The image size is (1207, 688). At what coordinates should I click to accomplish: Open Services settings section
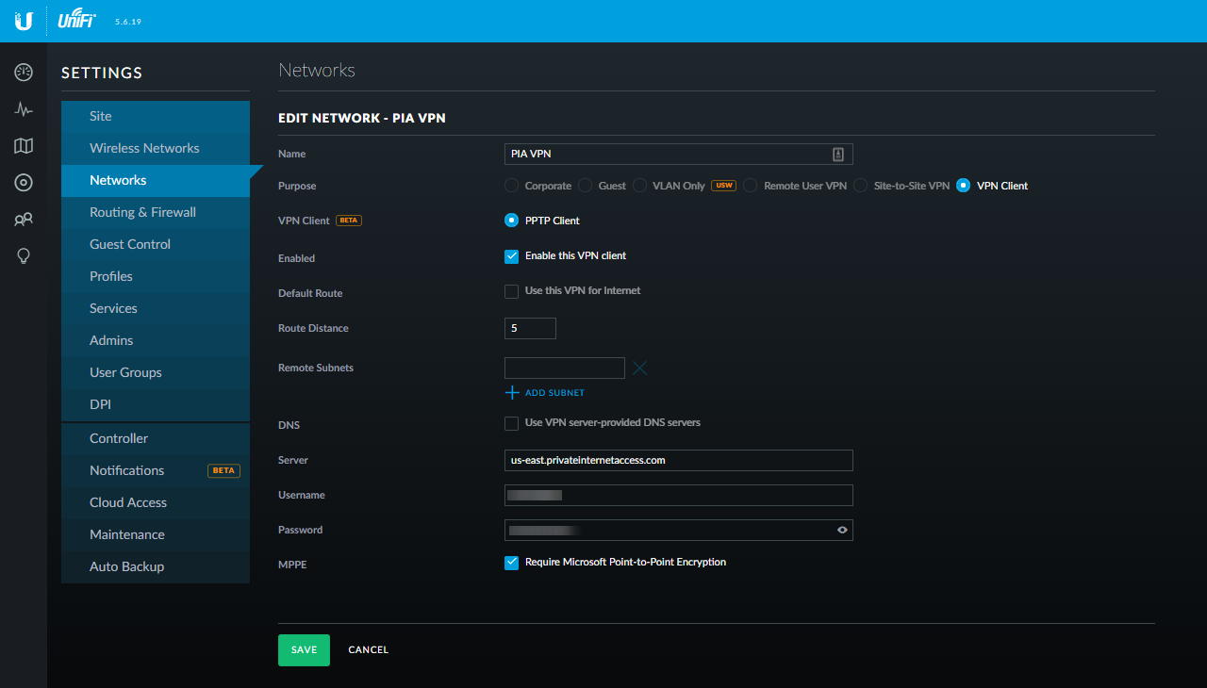coord(156,308)
